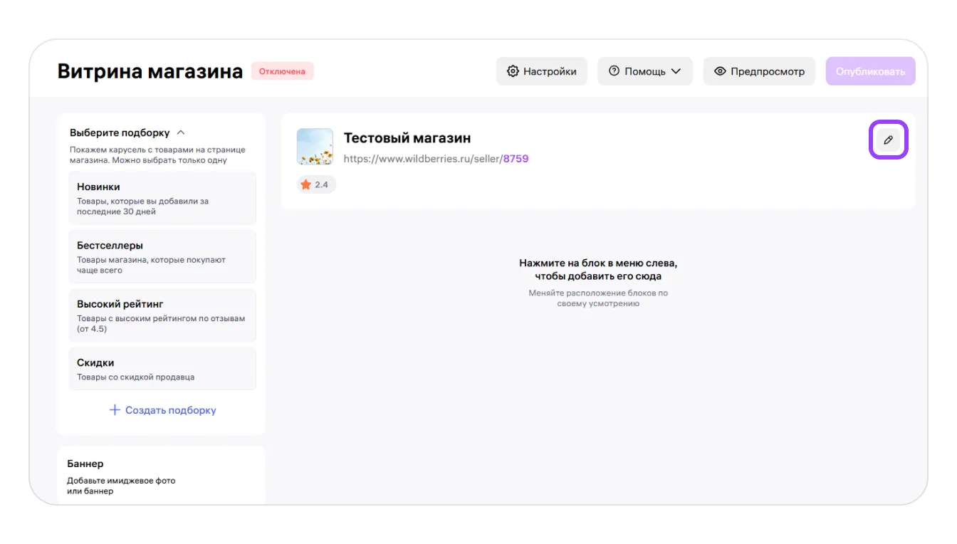
Task: Click the question mark Помощь icon
Action: click(x=614, y=71)
